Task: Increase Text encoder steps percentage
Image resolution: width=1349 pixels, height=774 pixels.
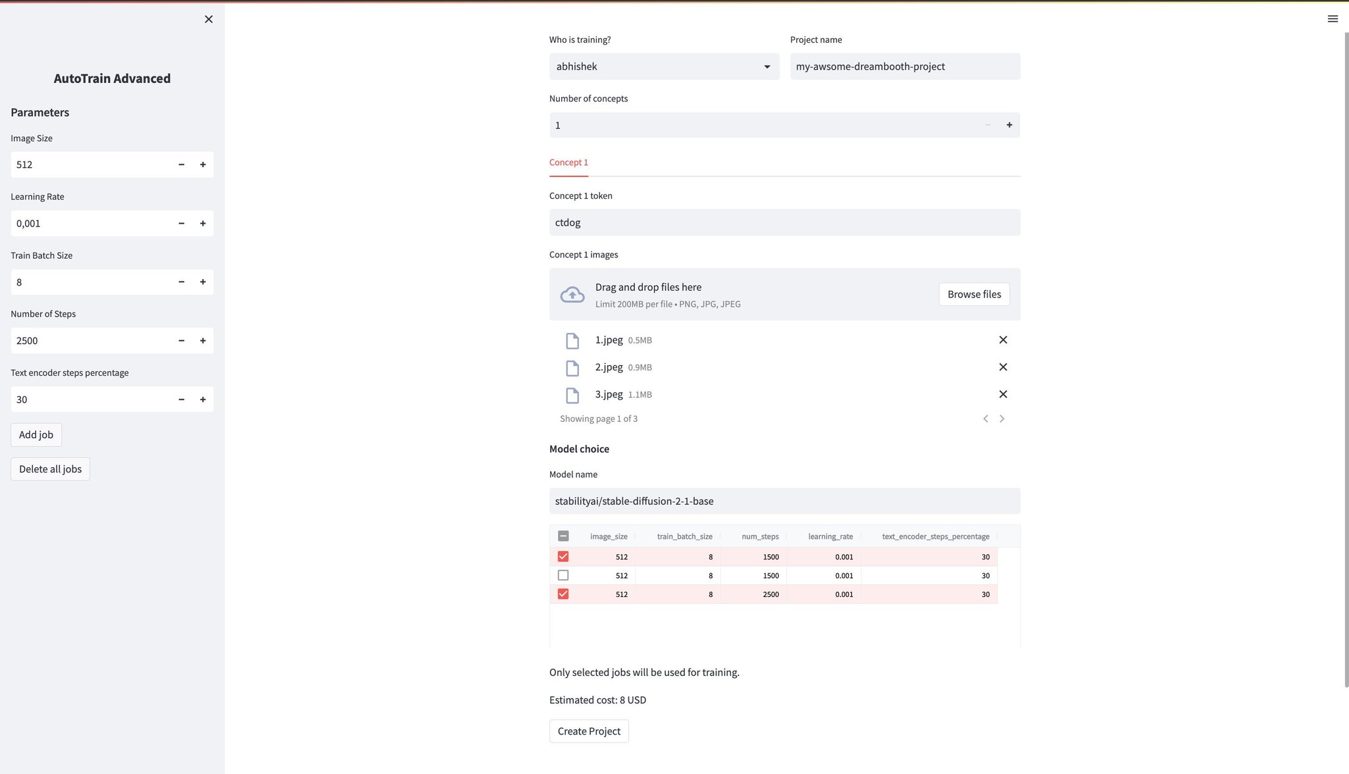Action: coord(203,399)
